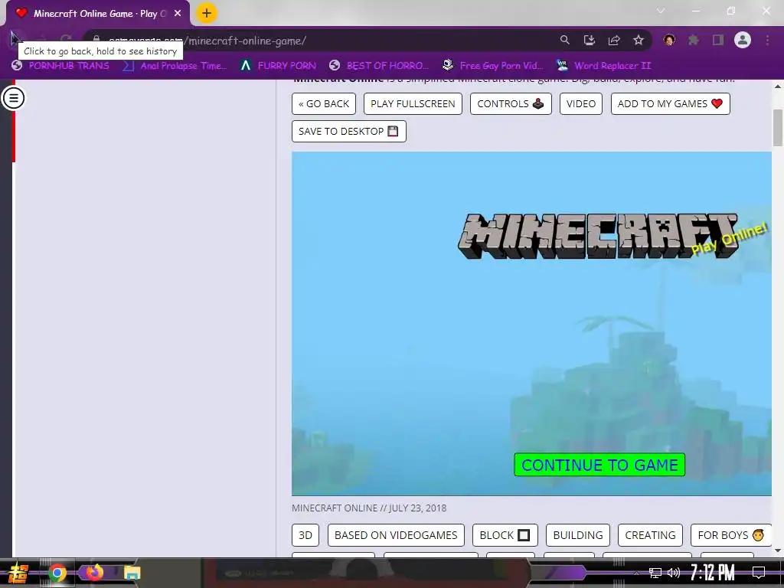Open the Chrome three-dot menu
Viewport: 784px width, 588px height.
(x=767, y=40)
